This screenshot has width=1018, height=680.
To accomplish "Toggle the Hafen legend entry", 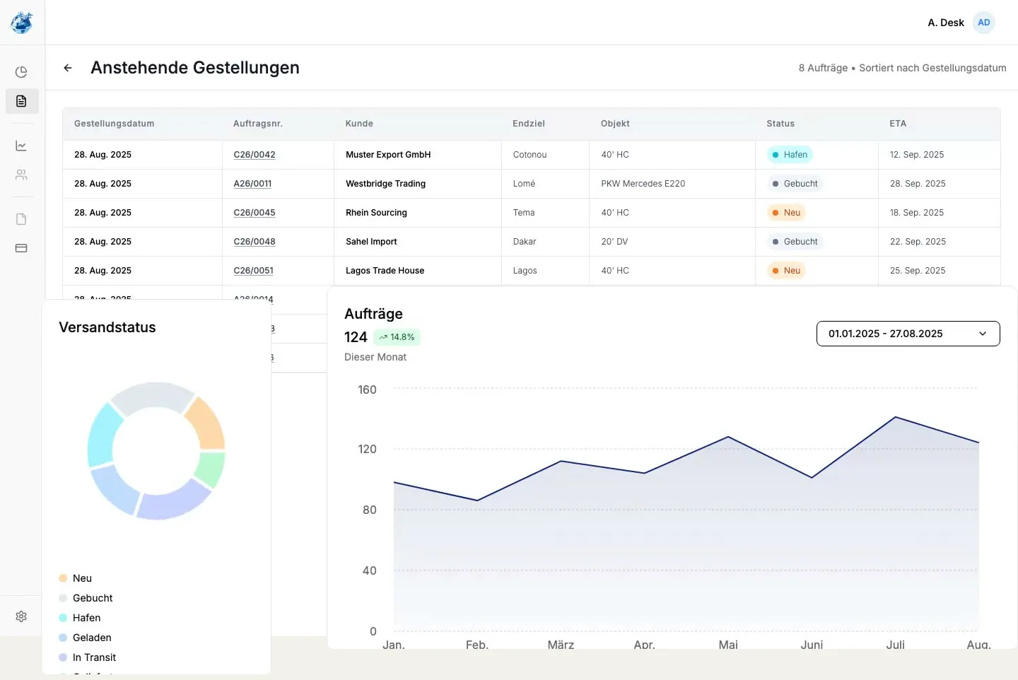I will point(80,618).
